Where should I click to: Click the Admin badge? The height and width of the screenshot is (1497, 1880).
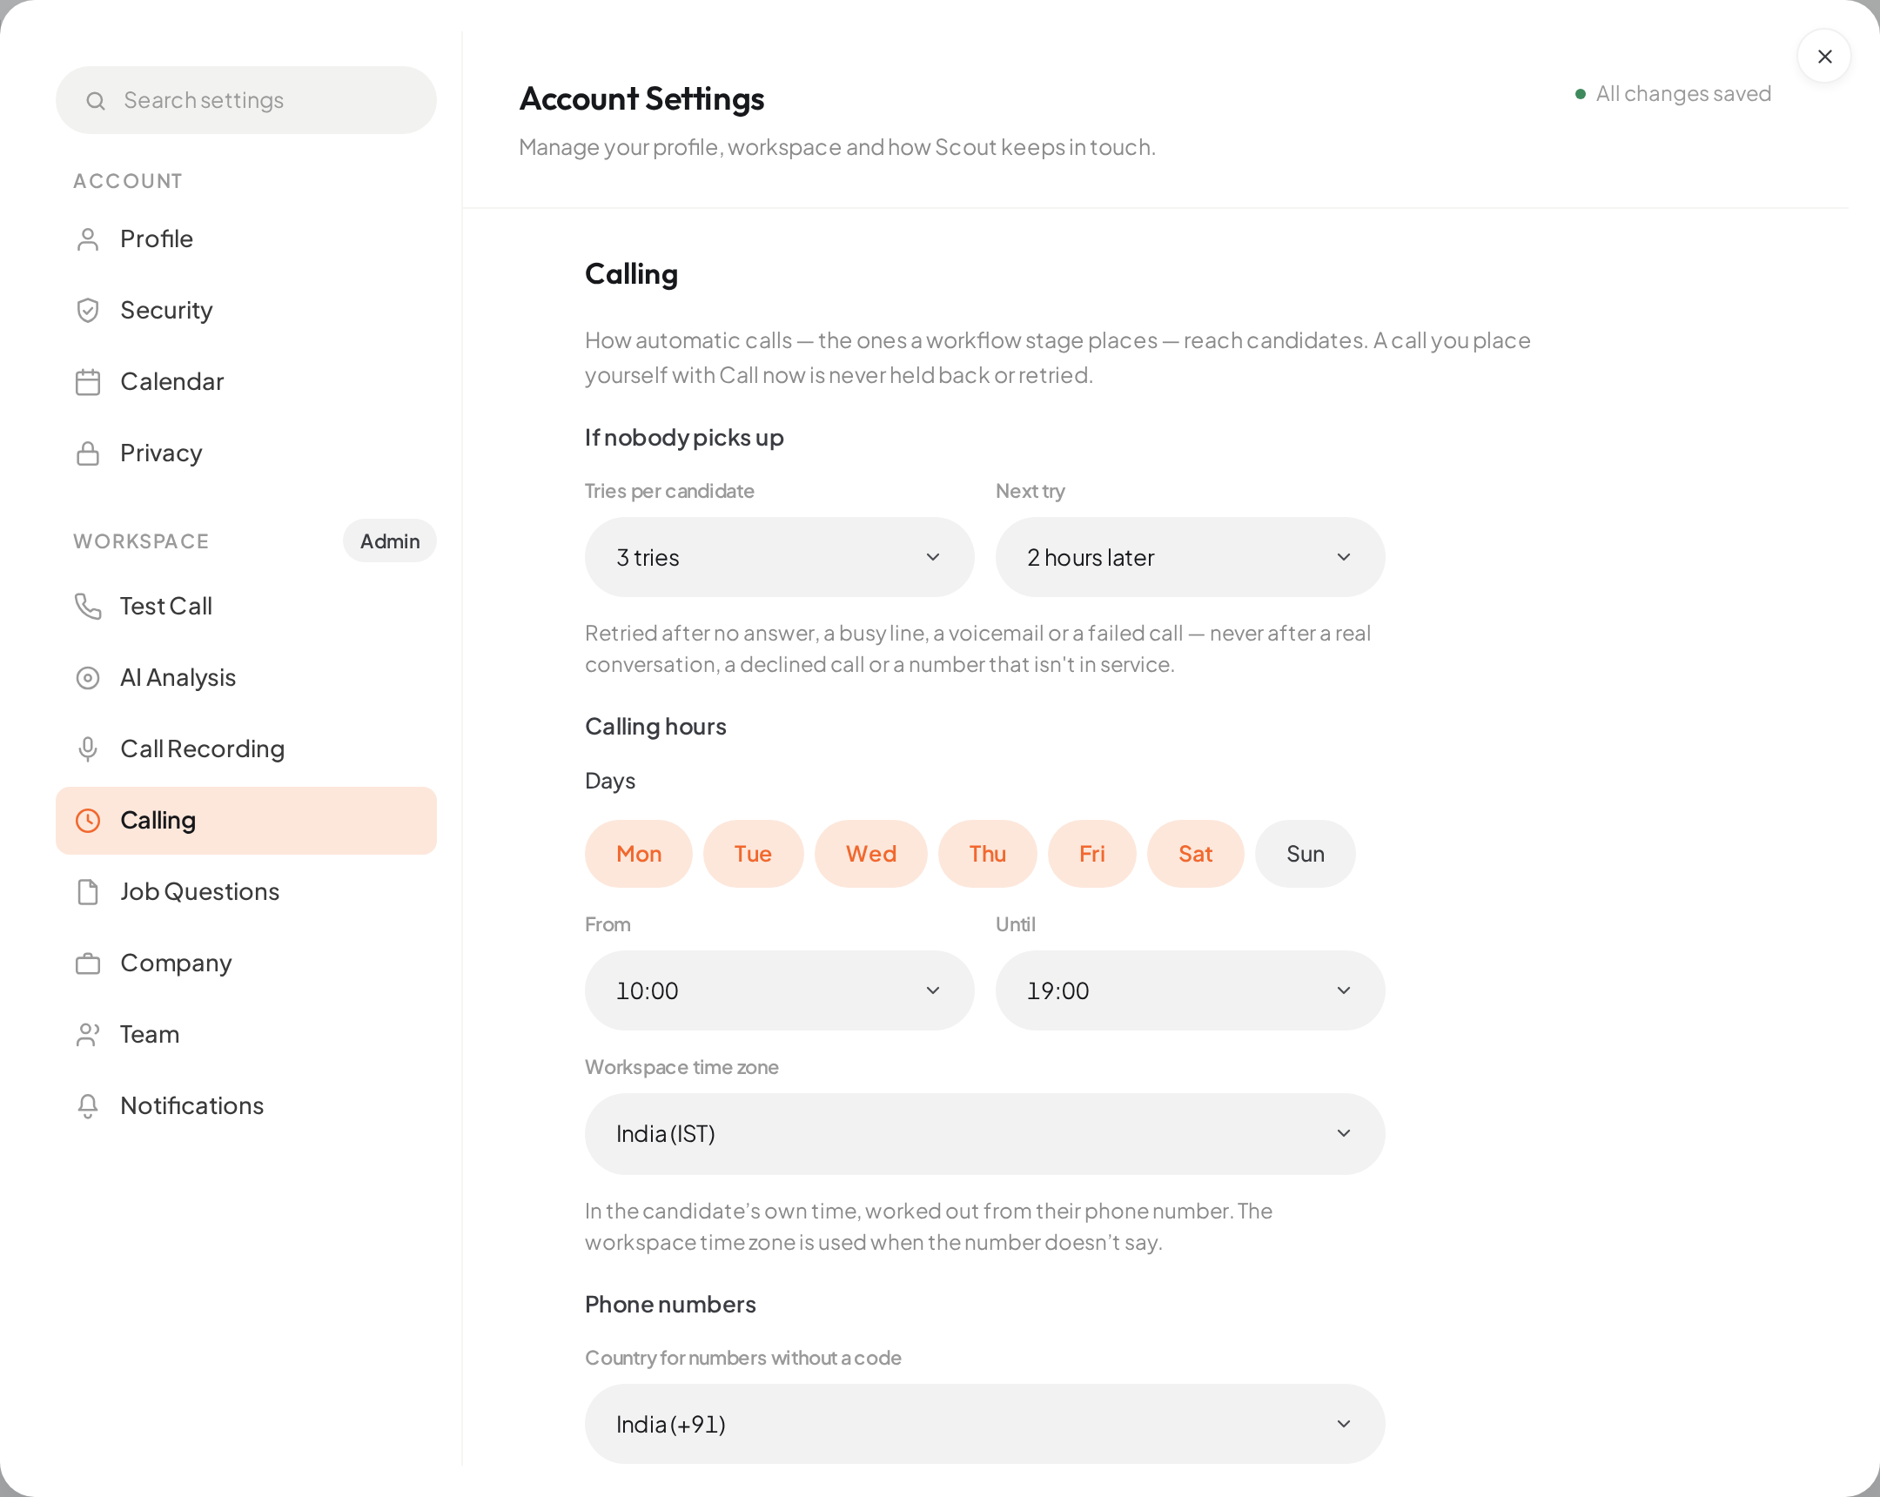pos(390,541)
